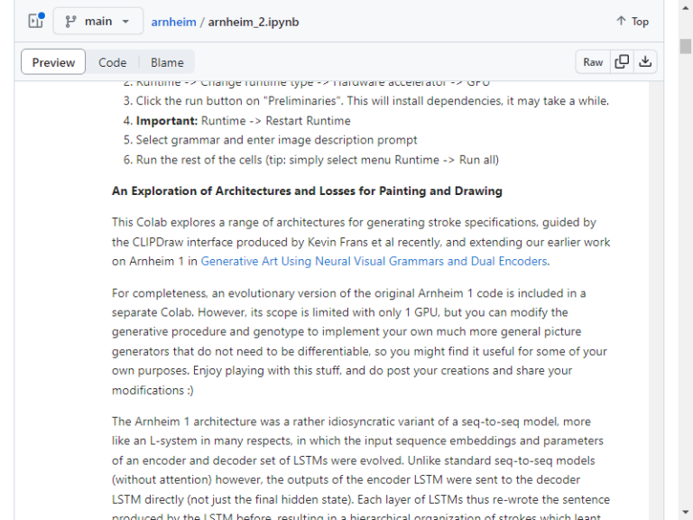Open the arnheim repository breadcrumb link
This screenshot has width=693, height=520.
point(173,22)
